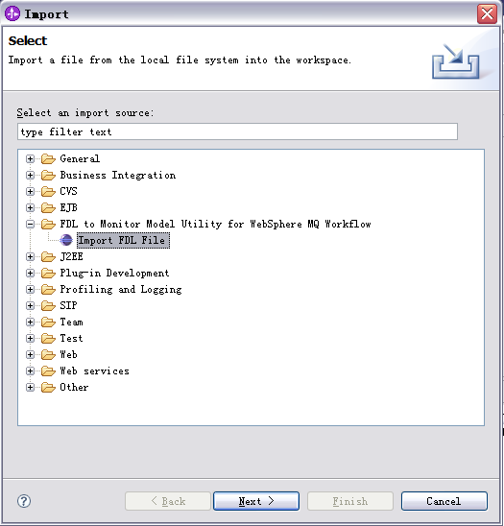Focus the type filter text field

pyautogui.click(x=237, y=131)
